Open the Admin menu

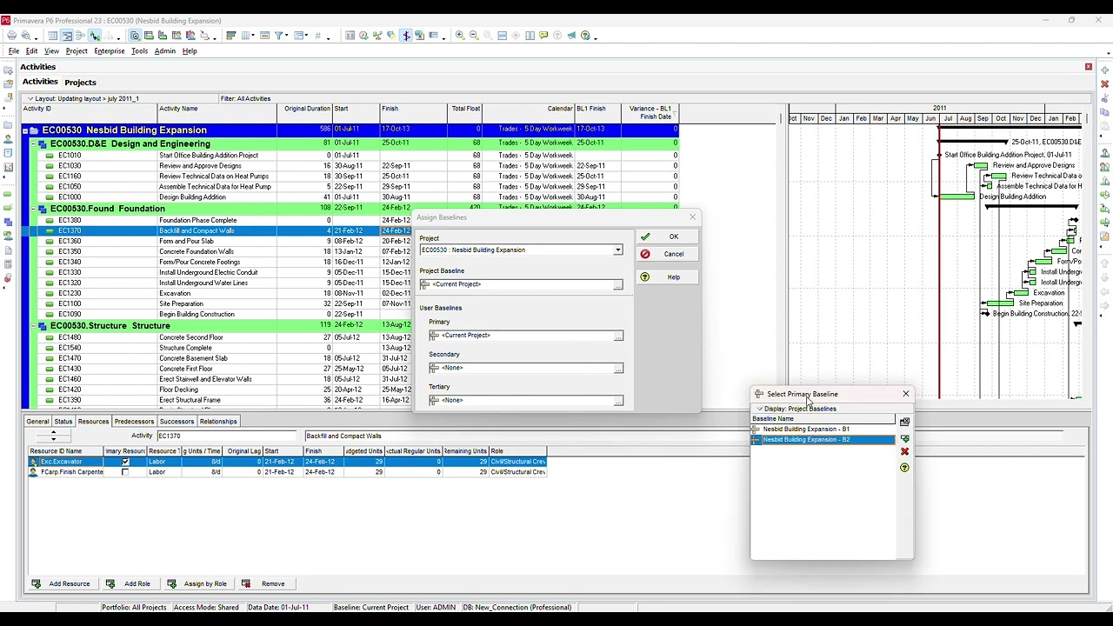[x=164, y=51]
